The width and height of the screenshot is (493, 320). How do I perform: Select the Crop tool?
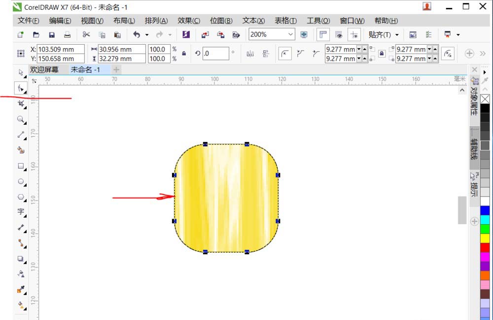[21, 104]
